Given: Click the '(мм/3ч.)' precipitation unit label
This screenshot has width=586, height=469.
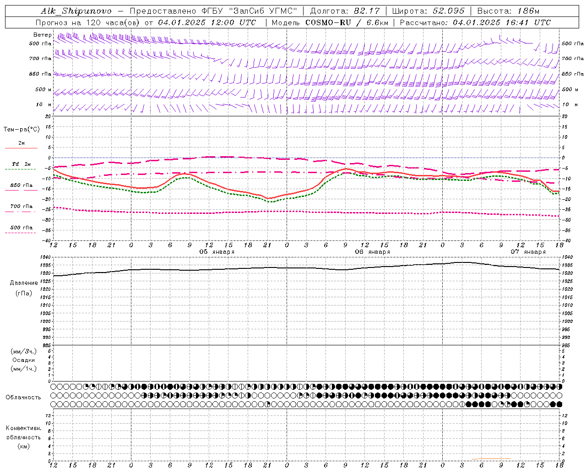Looking at the screenshot, I should [24, 351].
